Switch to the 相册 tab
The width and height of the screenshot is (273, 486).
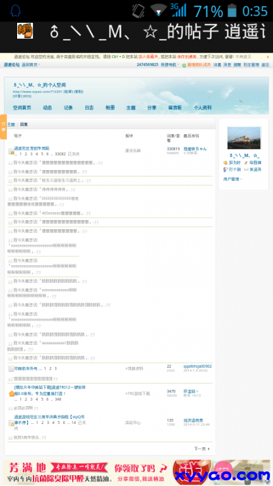coord(110,108)
